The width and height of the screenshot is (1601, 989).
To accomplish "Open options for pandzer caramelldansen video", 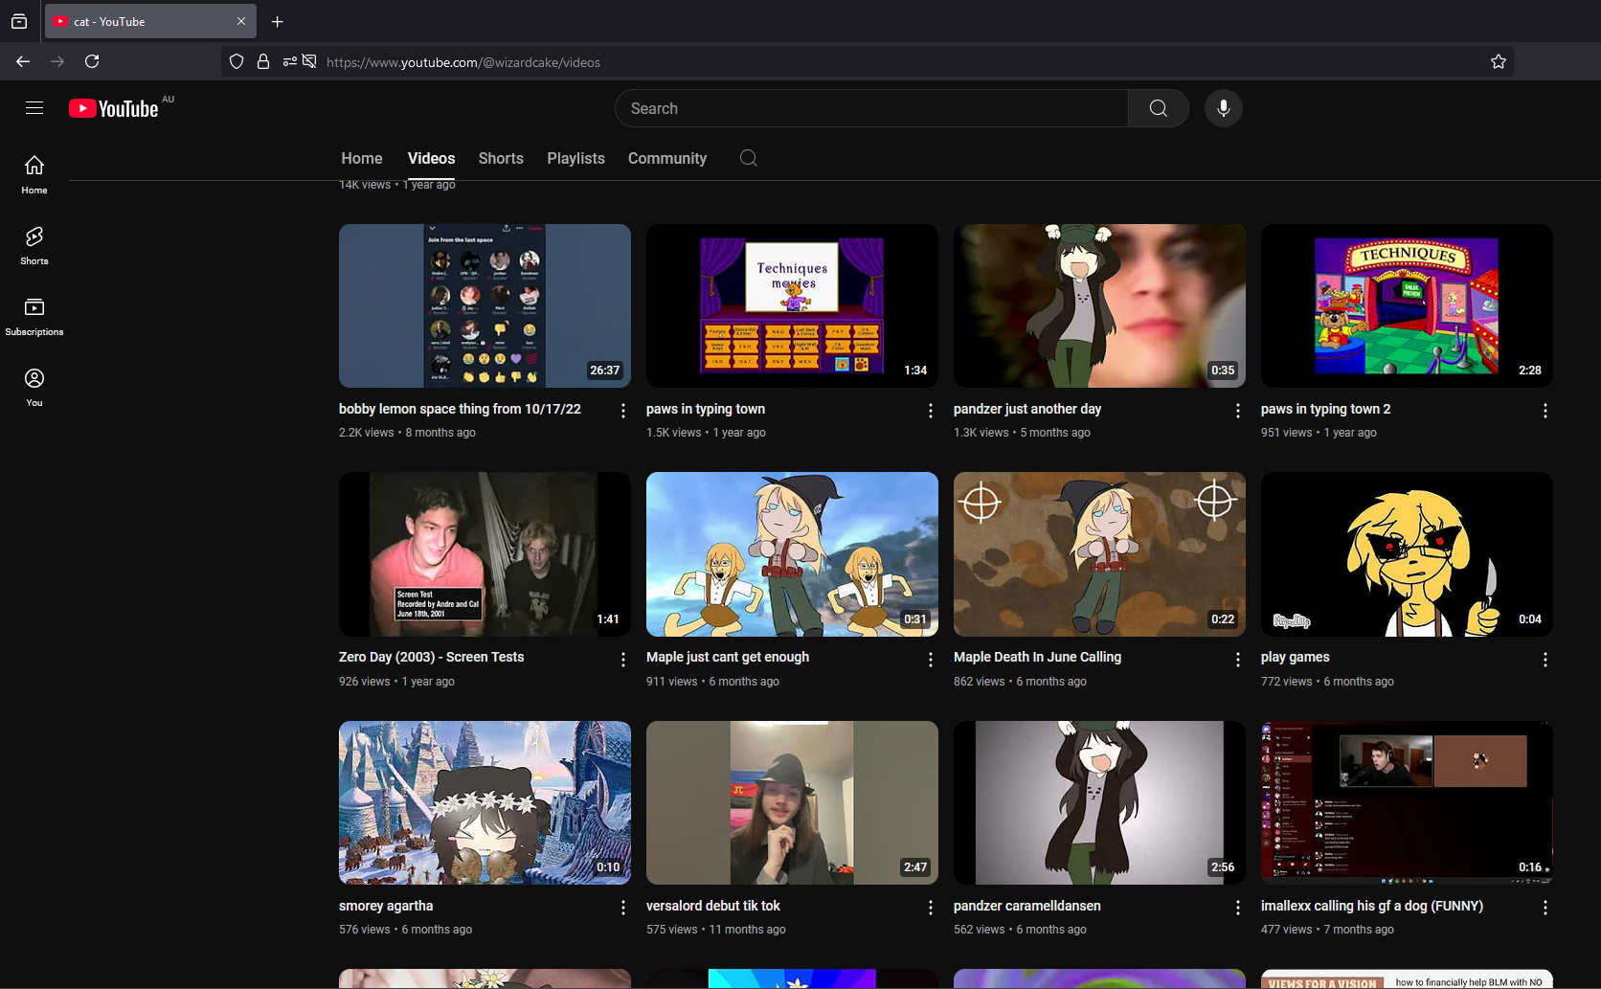I will pos(1238,908).
